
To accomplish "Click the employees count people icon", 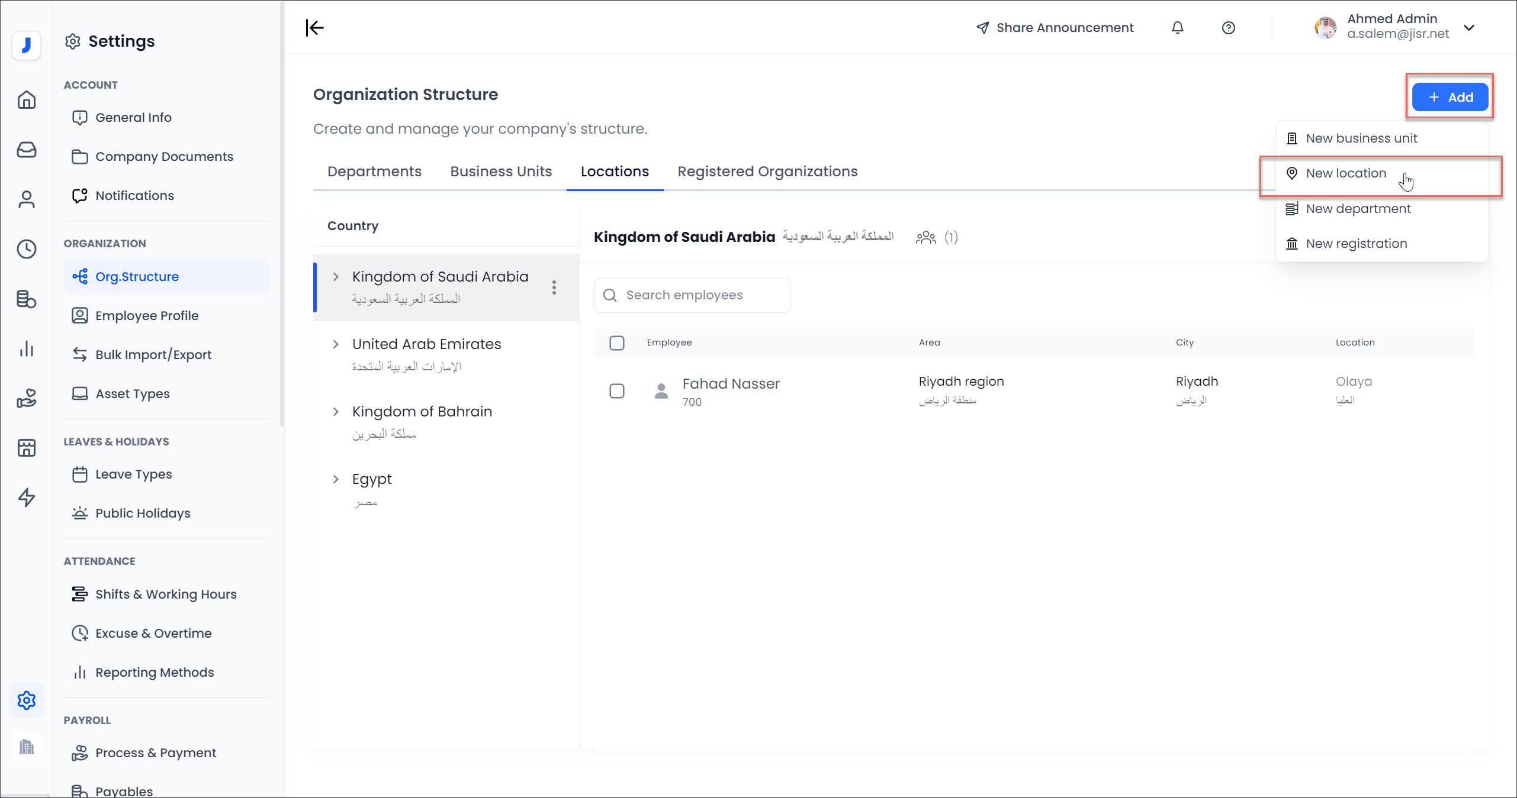I will pyautogui.click(x=925, y=238).
